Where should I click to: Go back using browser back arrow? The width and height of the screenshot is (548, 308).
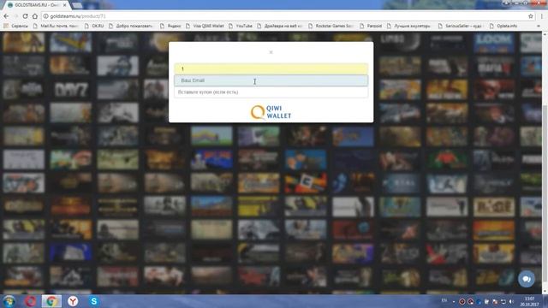point(6,16)
